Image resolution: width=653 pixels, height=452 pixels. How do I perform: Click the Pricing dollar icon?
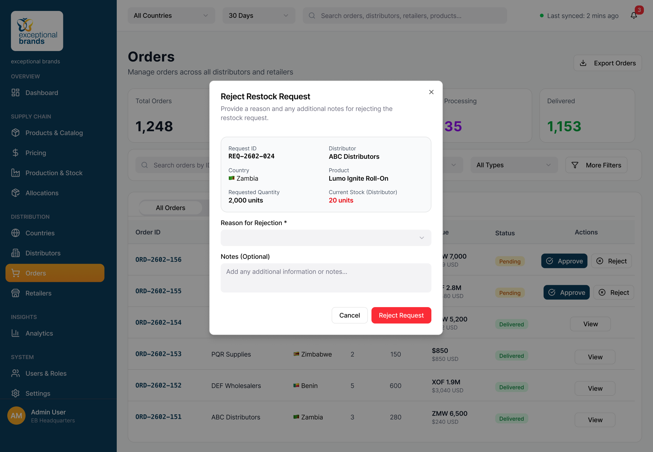point(16,153)
